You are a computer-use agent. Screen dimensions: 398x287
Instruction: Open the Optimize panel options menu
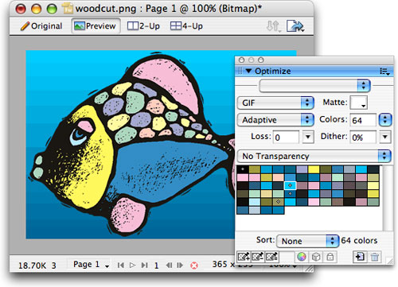tap(384, 72)
